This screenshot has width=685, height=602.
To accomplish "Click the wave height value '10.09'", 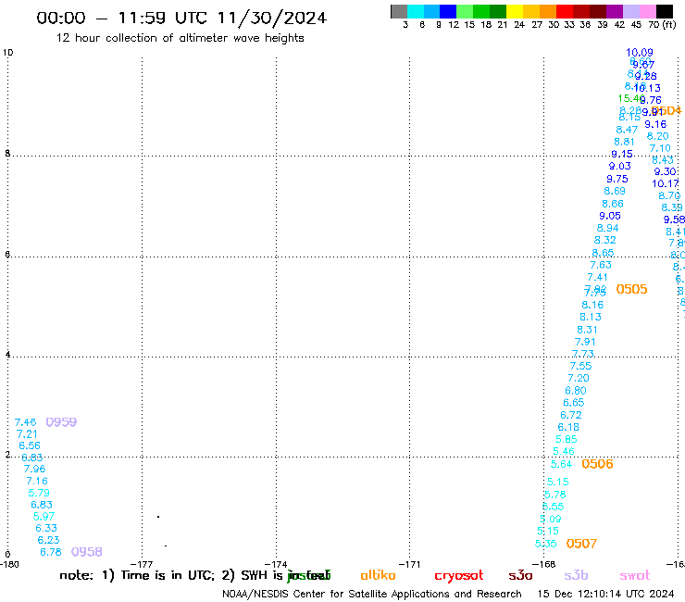I will pos(640,53).
